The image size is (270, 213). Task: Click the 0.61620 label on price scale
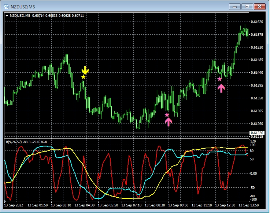(x=258, y=22)
